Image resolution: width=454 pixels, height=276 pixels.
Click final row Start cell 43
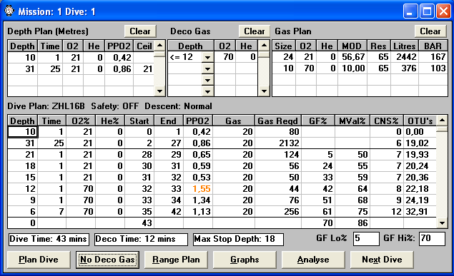pos(139,223)
